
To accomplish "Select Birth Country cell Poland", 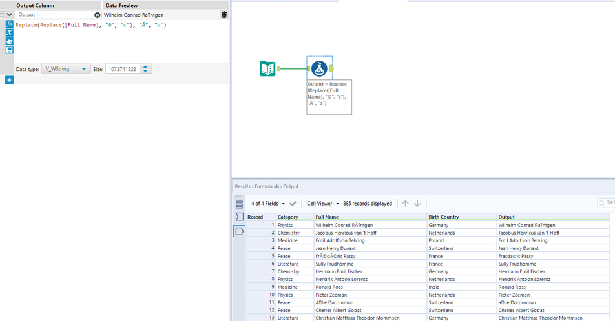I will coord(462,240).
